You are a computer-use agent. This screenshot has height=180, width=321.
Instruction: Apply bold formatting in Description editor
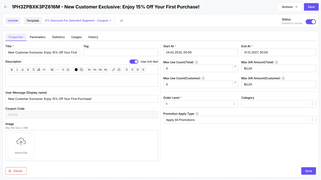point(12,70)
